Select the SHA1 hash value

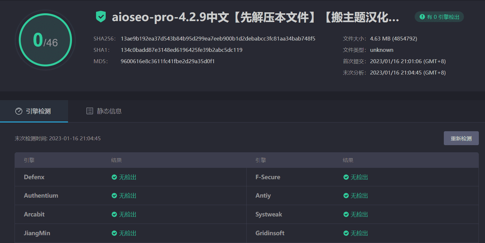pos(182,50)
